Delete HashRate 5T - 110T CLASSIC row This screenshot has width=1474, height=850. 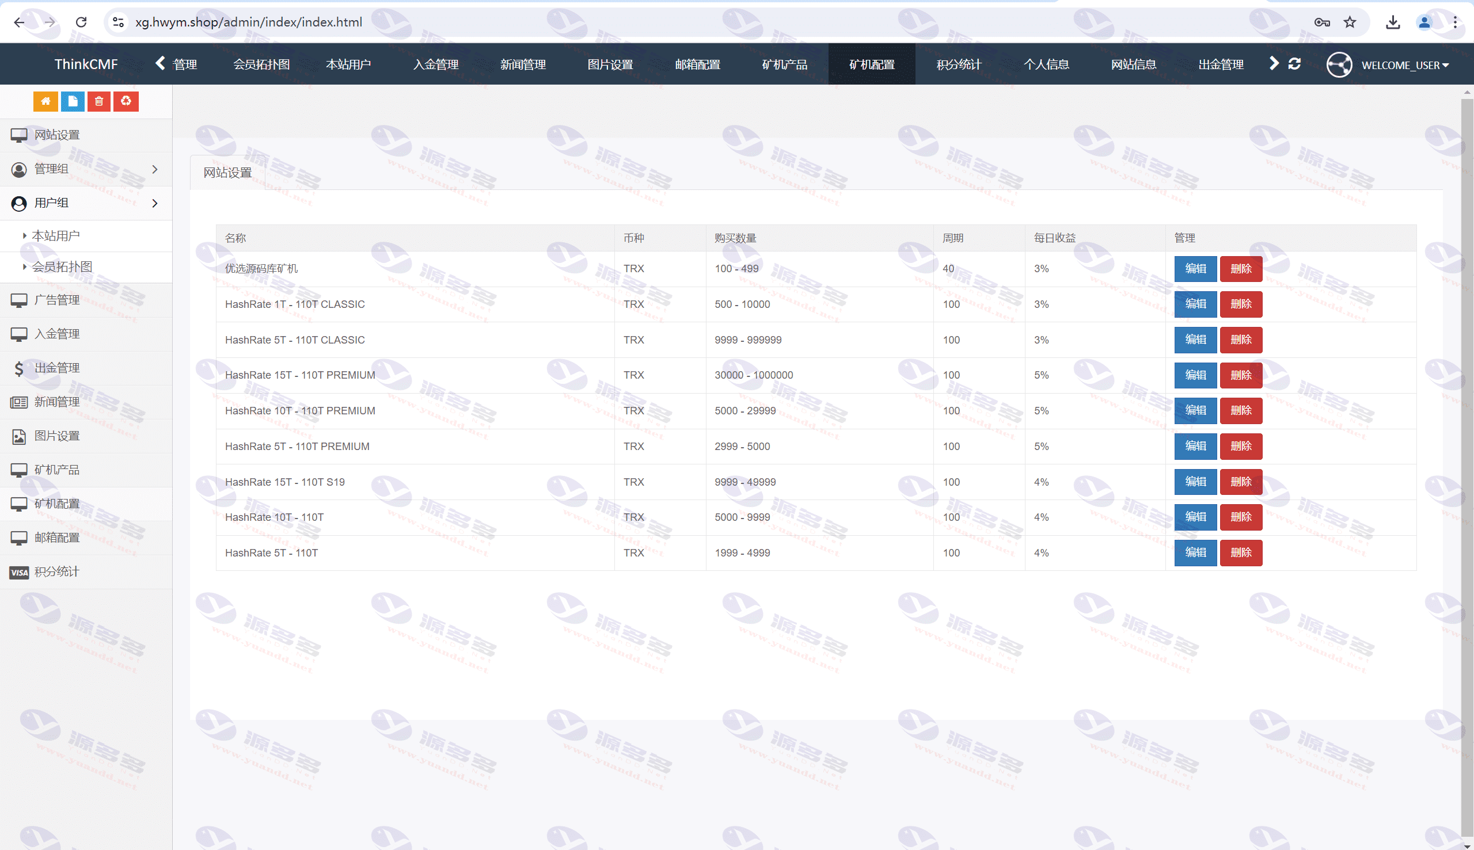point(1241,340)
